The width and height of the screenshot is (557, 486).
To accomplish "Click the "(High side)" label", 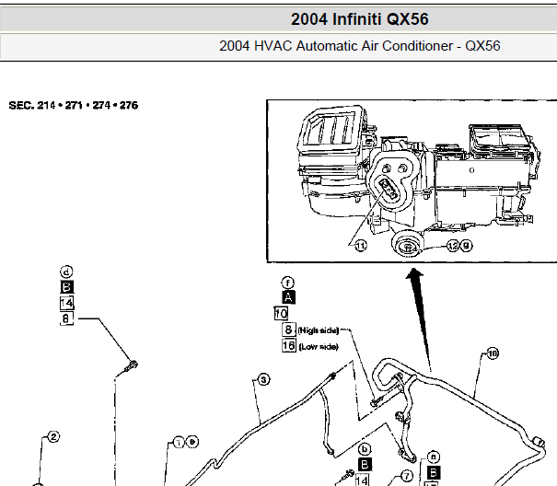I will [x=319, y=330].
